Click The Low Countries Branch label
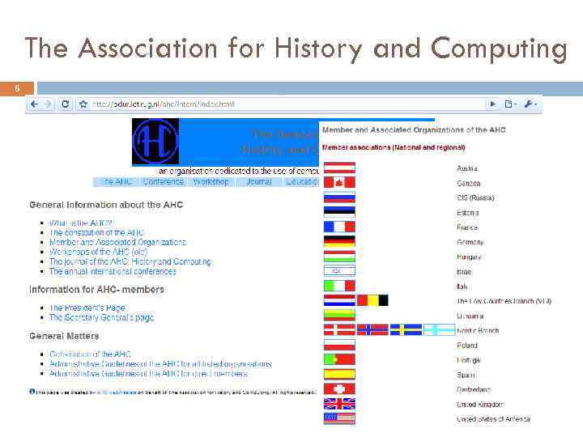 pyautogui.click(x=504, y=301)
